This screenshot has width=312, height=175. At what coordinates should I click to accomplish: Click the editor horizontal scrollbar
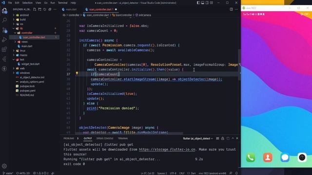click(129, 133)
